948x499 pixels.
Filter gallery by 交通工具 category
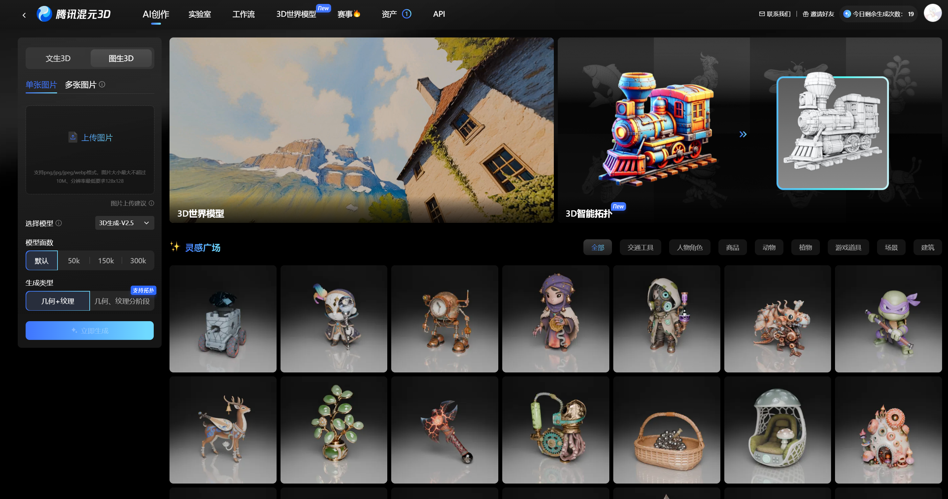point(640,248)
